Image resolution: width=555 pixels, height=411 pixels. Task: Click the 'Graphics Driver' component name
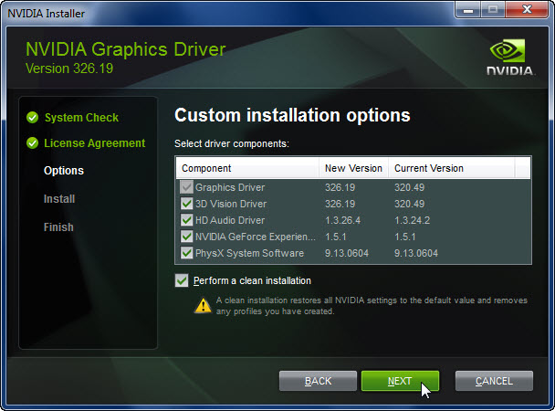pyautogui.click(x=230, y=187)
